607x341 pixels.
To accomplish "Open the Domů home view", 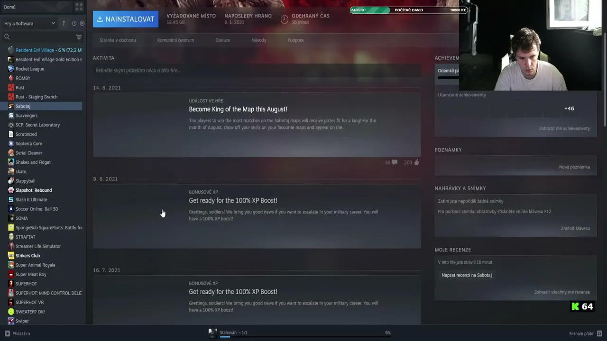I will (x=9, y=7).
